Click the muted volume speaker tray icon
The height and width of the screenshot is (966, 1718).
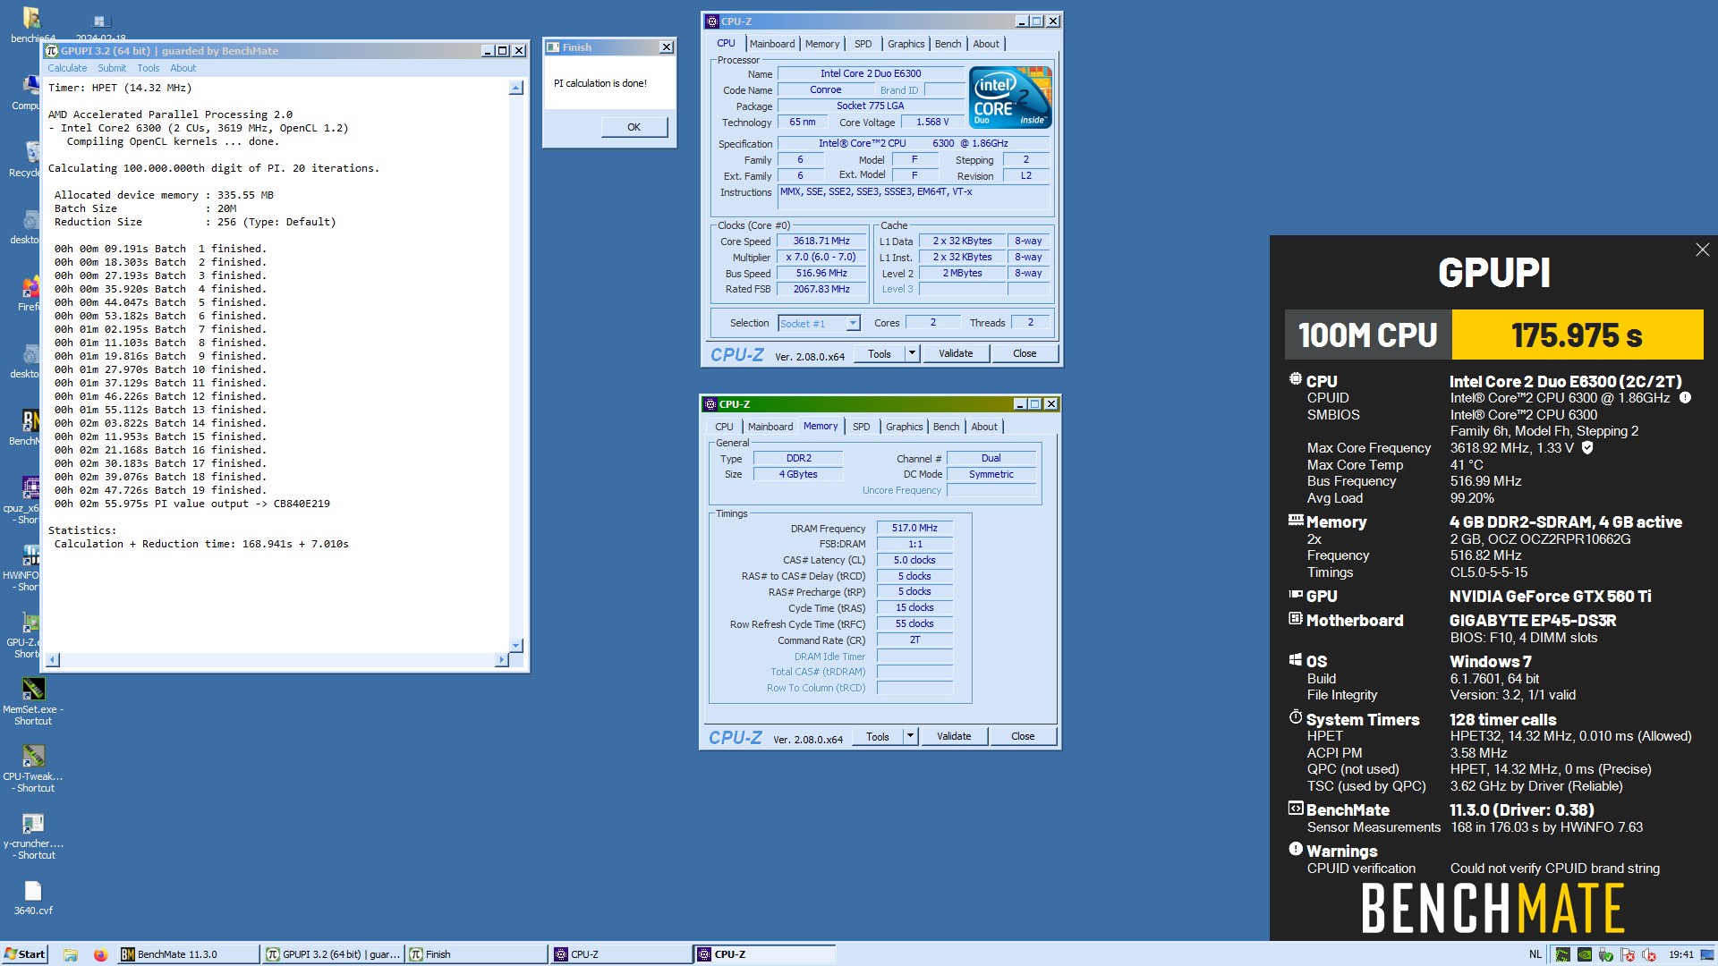click(x=1649, y=954)
